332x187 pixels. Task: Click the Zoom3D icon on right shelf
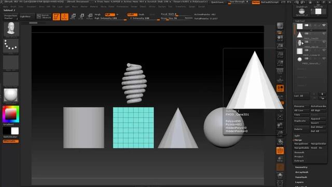pos(280,133)
